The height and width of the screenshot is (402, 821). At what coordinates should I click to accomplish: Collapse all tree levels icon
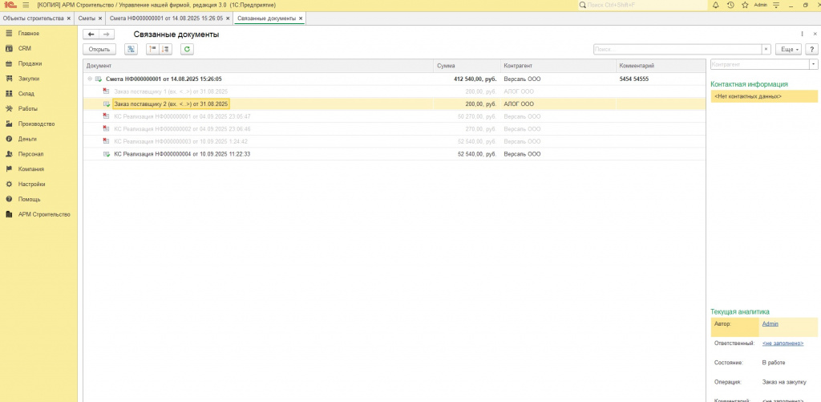[153, 49]
